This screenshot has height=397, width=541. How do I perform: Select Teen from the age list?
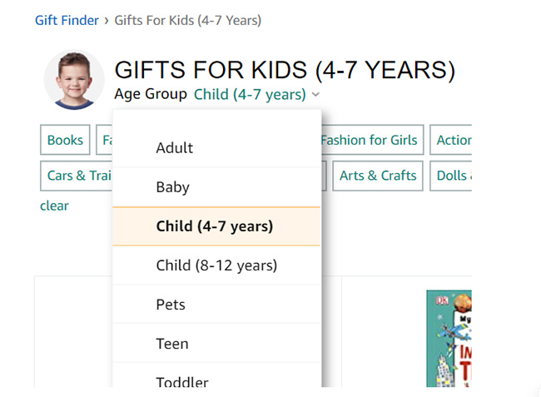point(171,344)
